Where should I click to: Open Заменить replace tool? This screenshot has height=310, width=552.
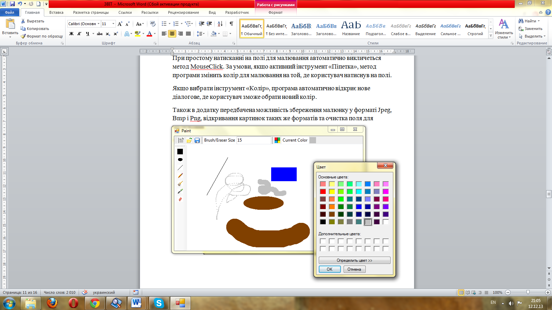[x=530, y=29]
